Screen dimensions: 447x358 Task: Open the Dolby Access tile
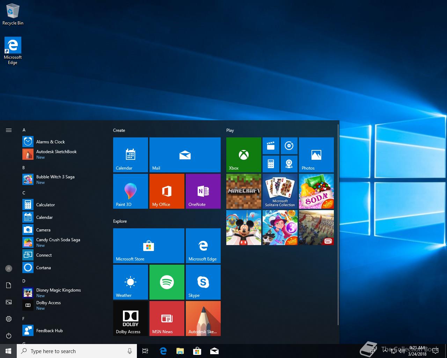(131, 318)
